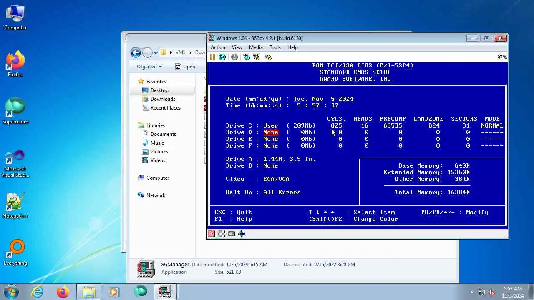This screenshot has height=300, width=534.
Task: Click the Forward arrow in Explorer window
Action: tap(147, 52)
